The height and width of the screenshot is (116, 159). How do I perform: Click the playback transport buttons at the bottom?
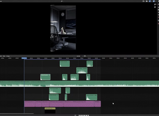pyautogui.click(x=84, y=115)
